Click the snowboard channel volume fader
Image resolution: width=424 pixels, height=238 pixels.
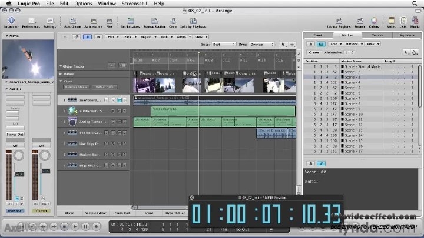pos(19,174)
